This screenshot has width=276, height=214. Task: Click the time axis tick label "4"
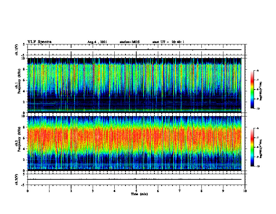tap(115, 191)
